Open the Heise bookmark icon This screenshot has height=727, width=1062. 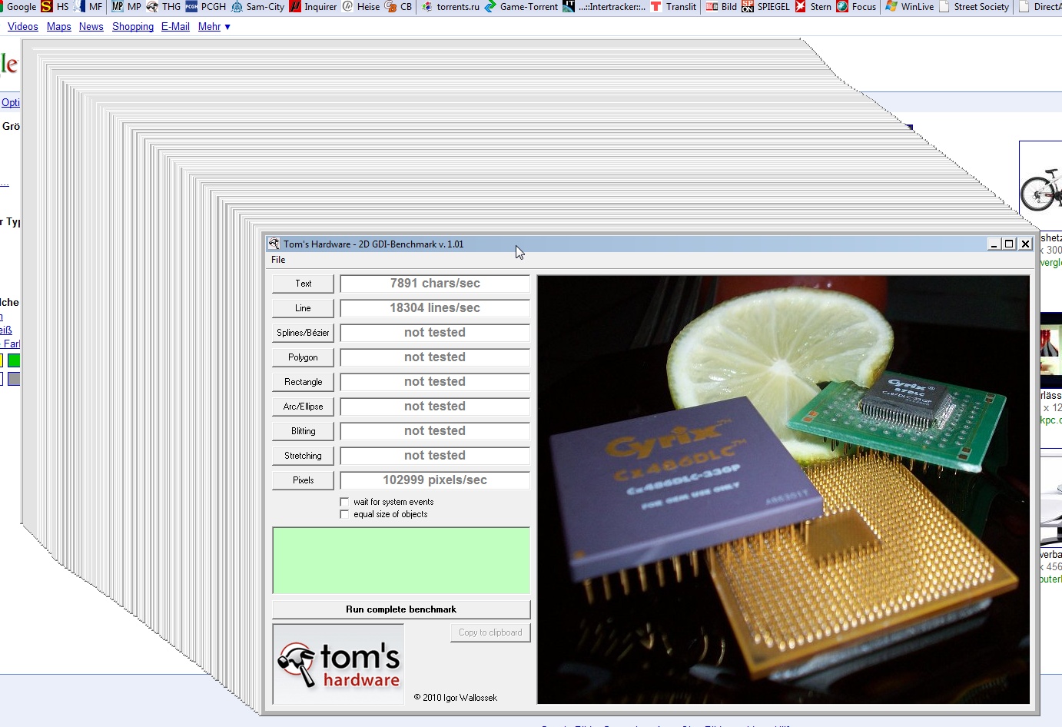pos(347,6)
